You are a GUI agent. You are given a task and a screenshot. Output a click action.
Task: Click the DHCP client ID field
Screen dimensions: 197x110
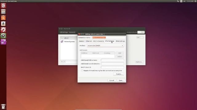click(x=112, y=67)
